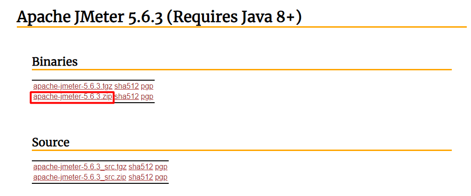Download the apache-jmeter-5.6.3.tgz binary
This screenshot has width=471, height=196.
[73, 86]
